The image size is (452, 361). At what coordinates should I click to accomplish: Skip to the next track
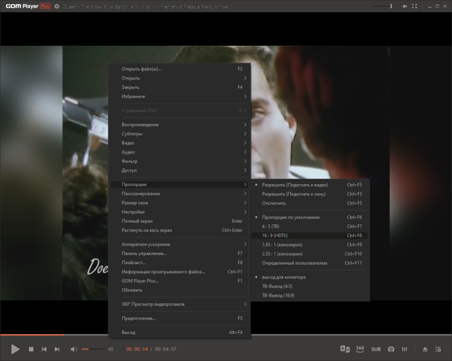(57, 349)
